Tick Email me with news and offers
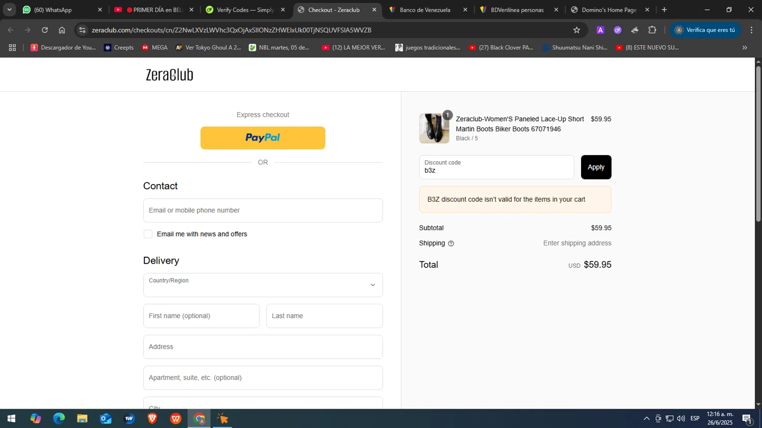 point(148,234)
